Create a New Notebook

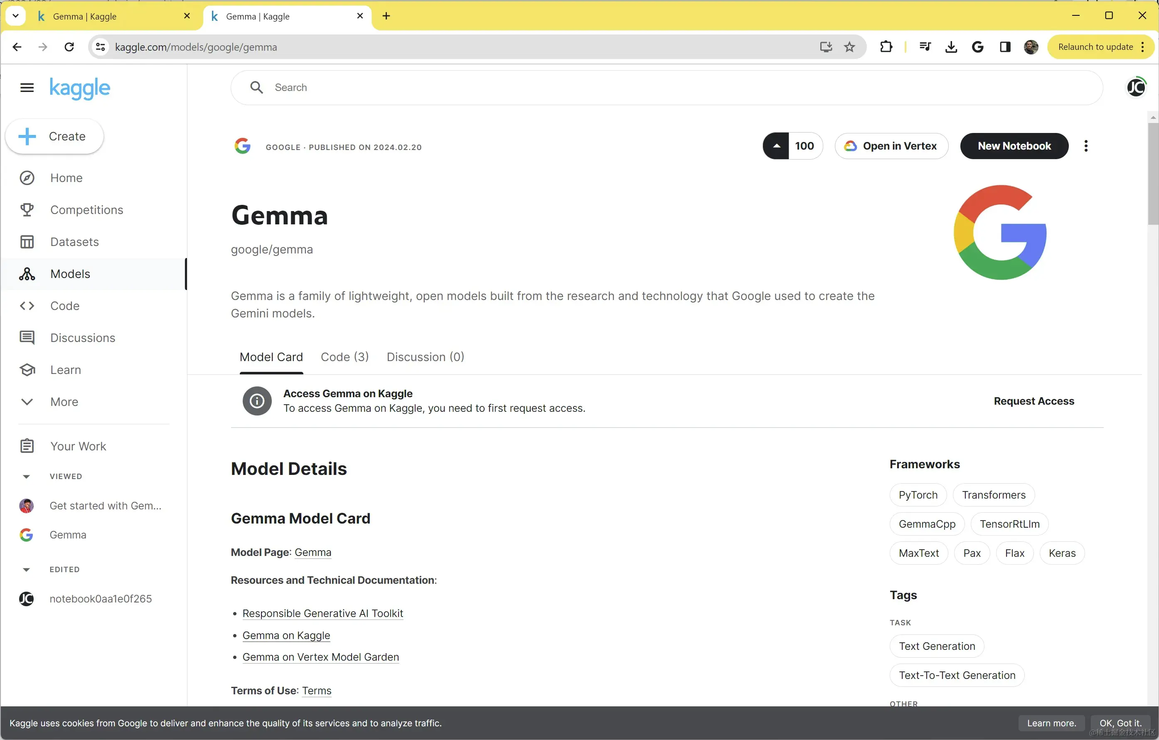pyautogui.click(x=1014, y=146)
